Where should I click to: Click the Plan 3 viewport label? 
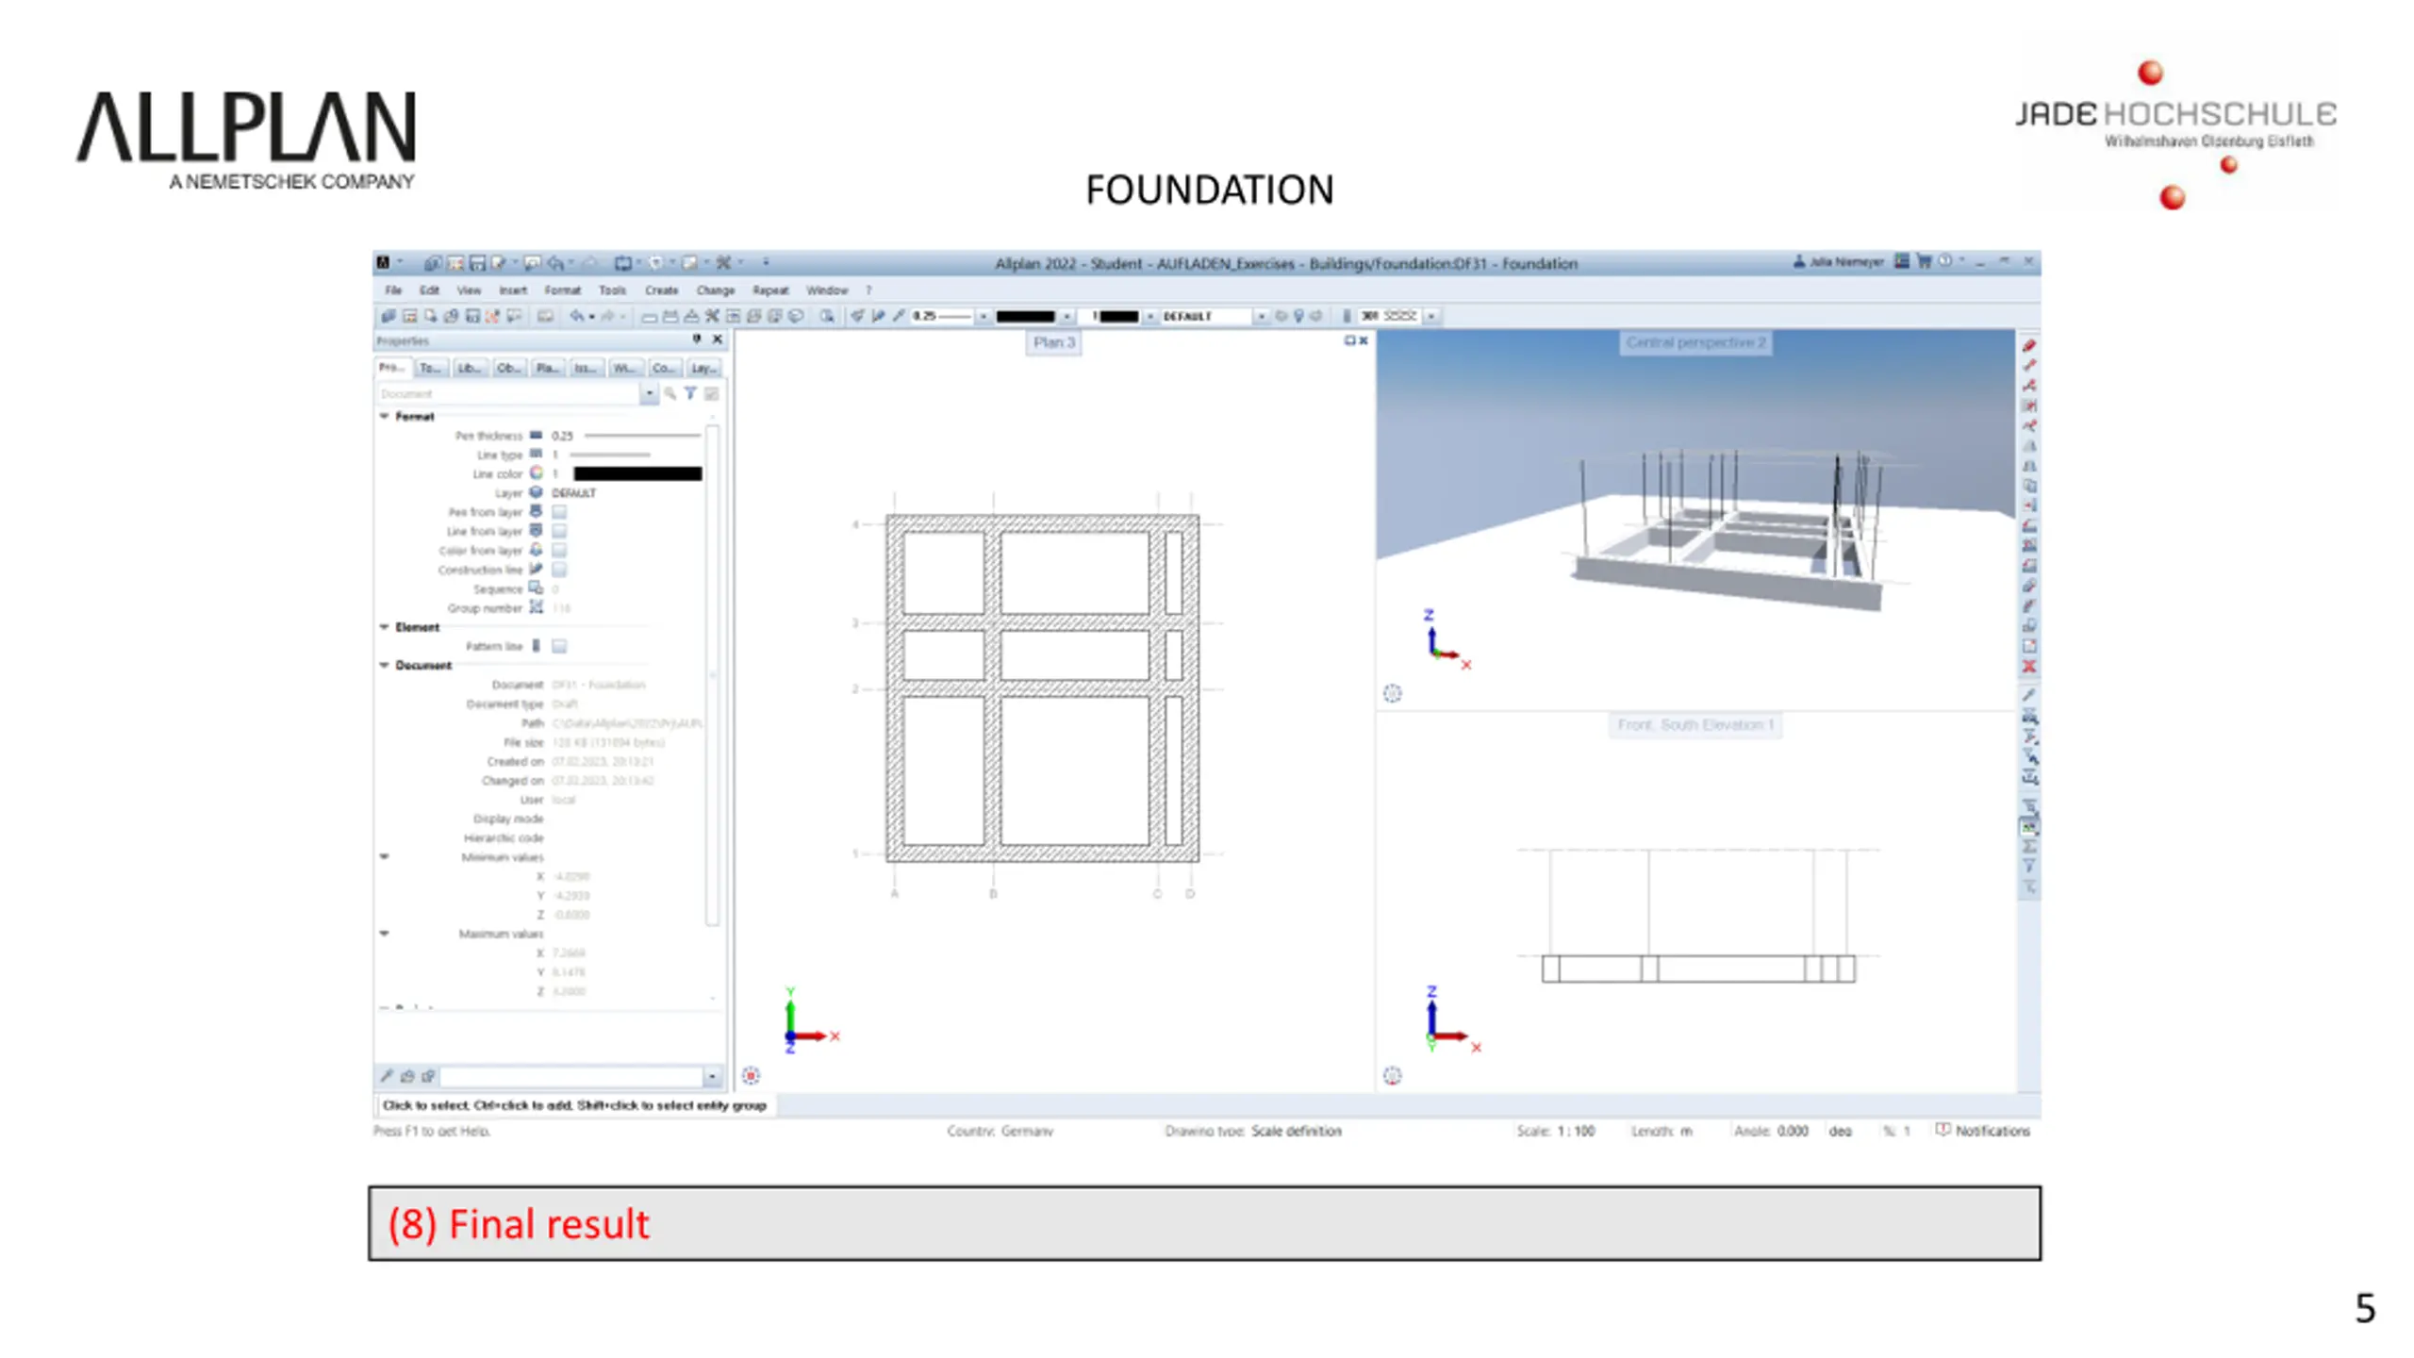(1053, 341)
